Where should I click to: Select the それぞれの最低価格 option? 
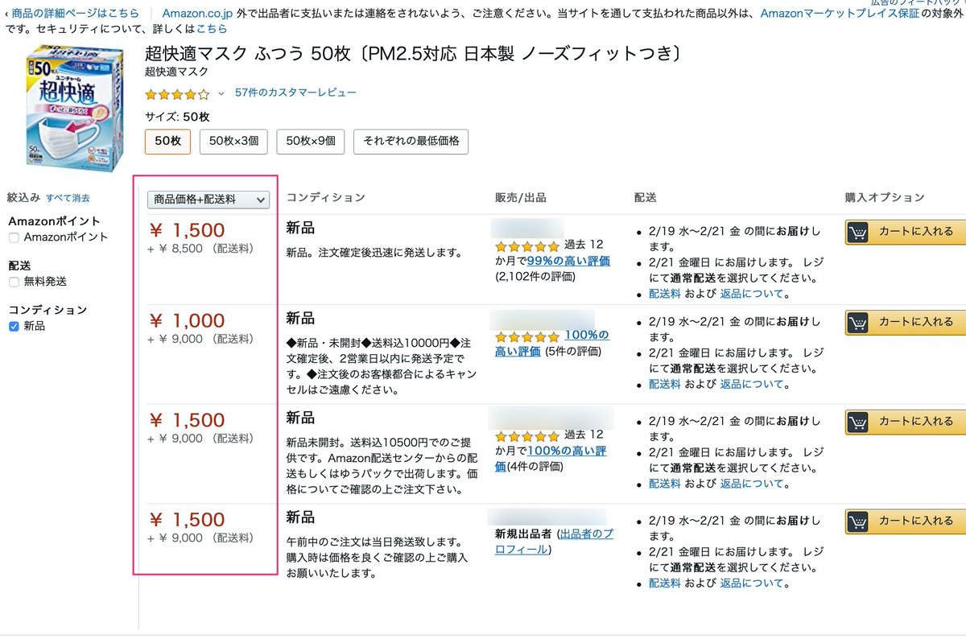(411, 141)
